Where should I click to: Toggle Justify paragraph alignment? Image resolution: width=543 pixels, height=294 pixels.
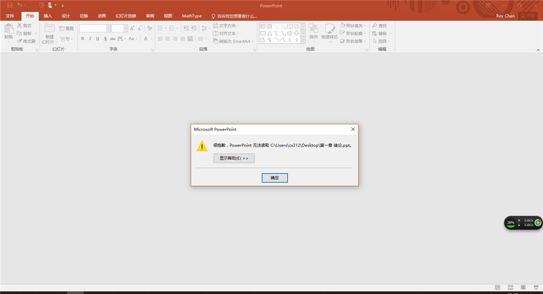tap(182, 39)
